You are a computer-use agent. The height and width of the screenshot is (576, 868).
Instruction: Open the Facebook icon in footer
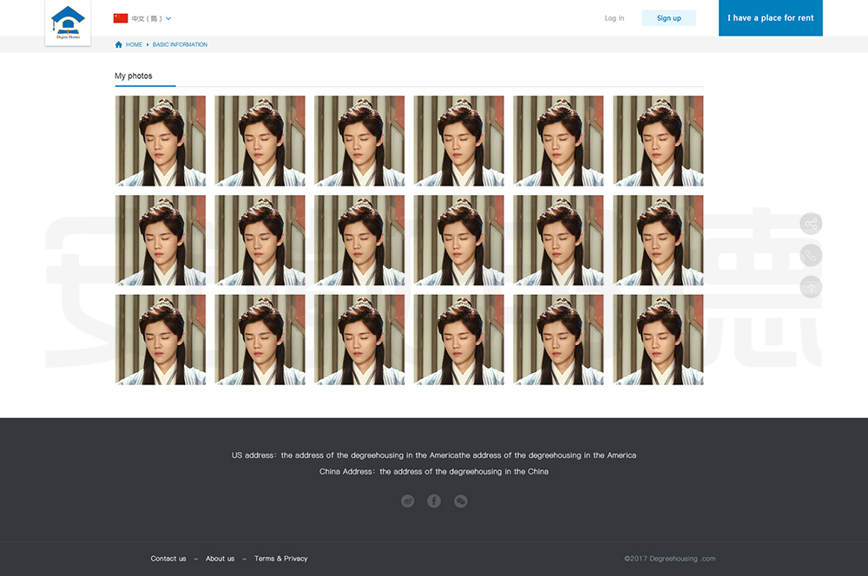click(x=434, y=501)
